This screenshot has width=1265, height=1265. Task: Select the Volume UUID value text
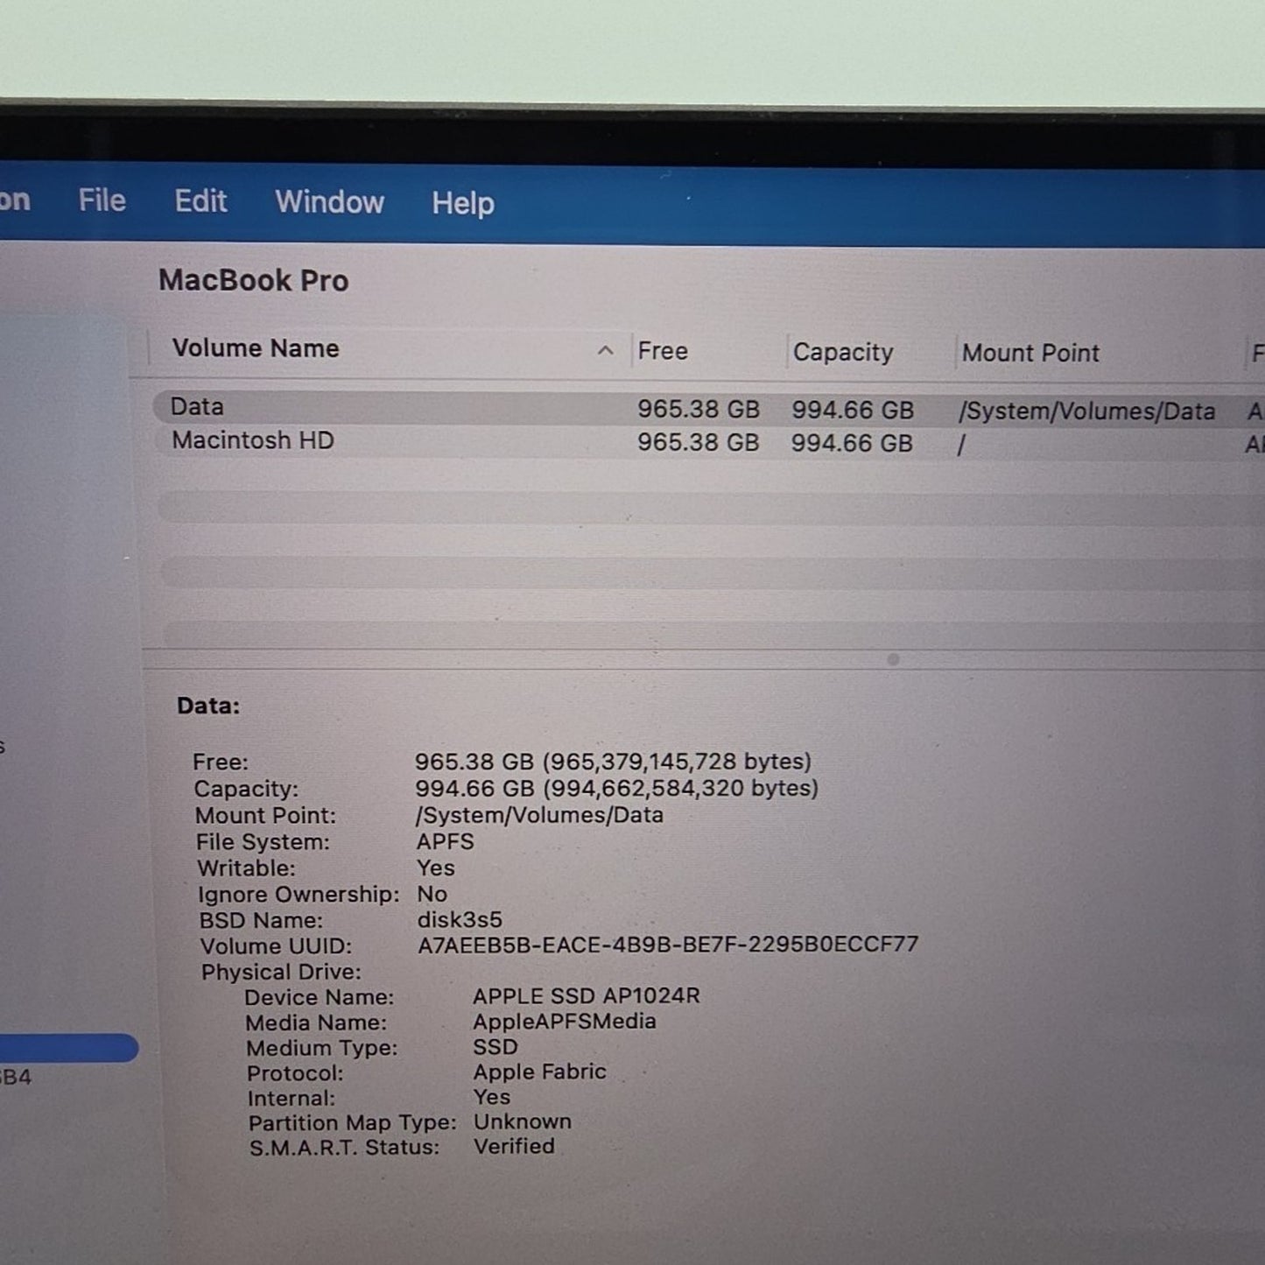point(667,945)
